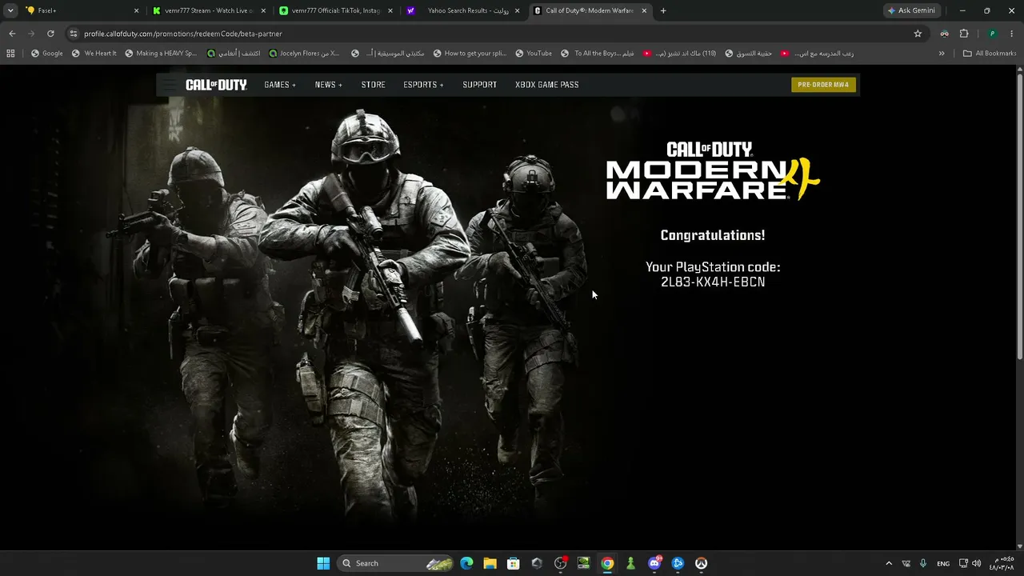
Task: Open the YouTube bookmark
Action: (534, 54)
